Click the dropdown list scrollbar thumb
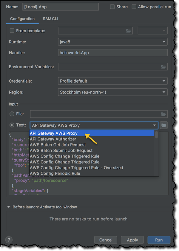Image resolution: width=179 pixels, height=251 pixels. pyautogui.click(x=156, y=134)
